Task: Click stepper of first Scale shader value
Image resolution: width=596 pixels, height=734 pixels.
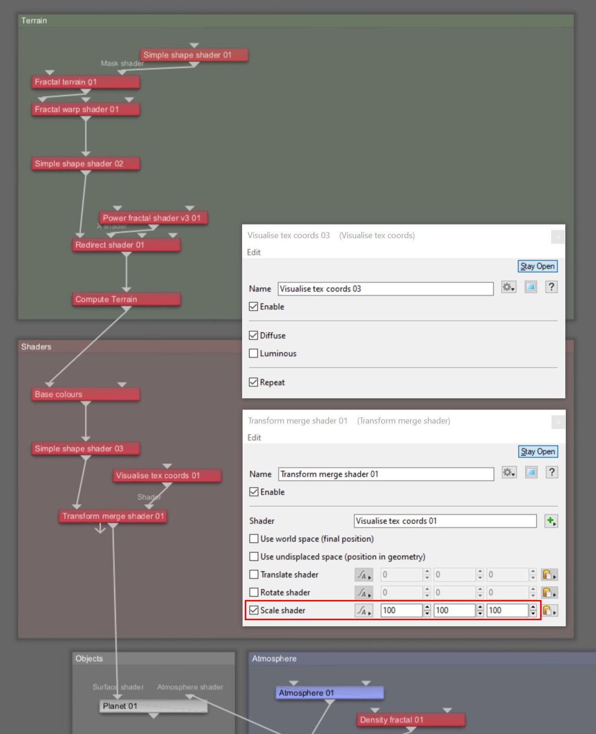Action: 427,611
